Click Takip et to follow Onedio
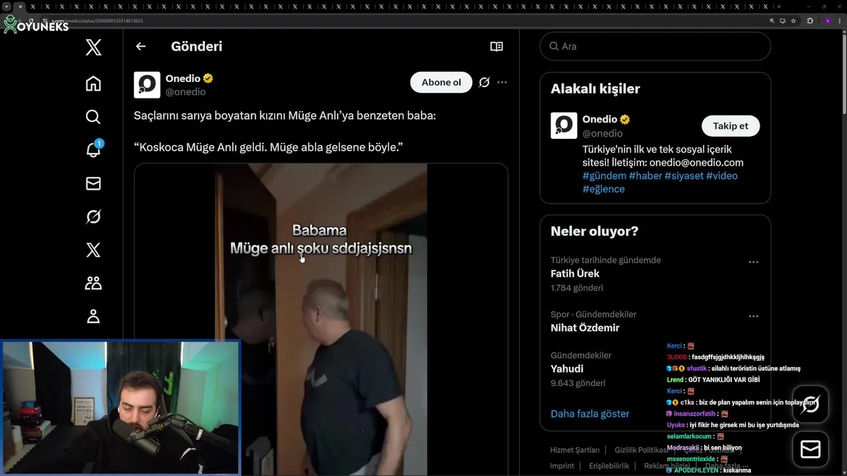847x476 pixels. [731, 126]
